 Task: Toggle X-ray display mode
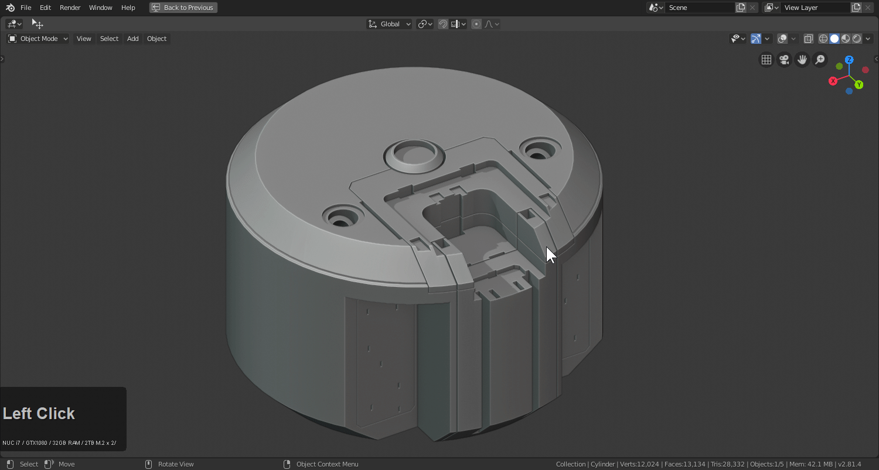pyautogui.click(x=808, y=39)
